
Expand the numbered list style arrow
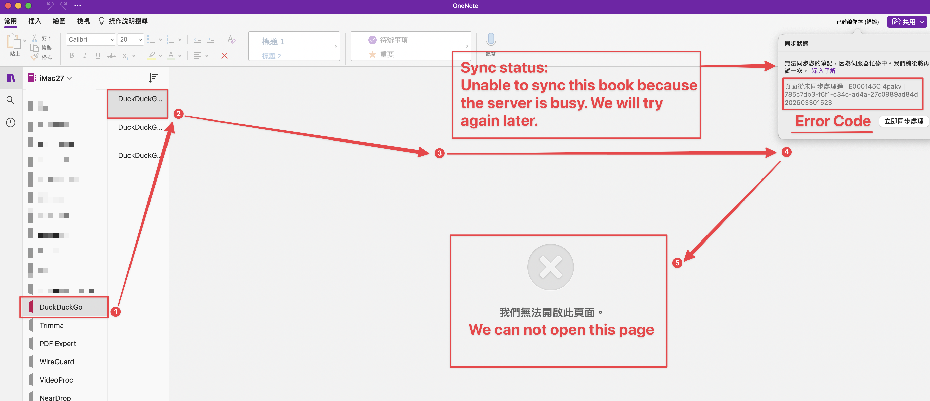(x=180, y=40)
